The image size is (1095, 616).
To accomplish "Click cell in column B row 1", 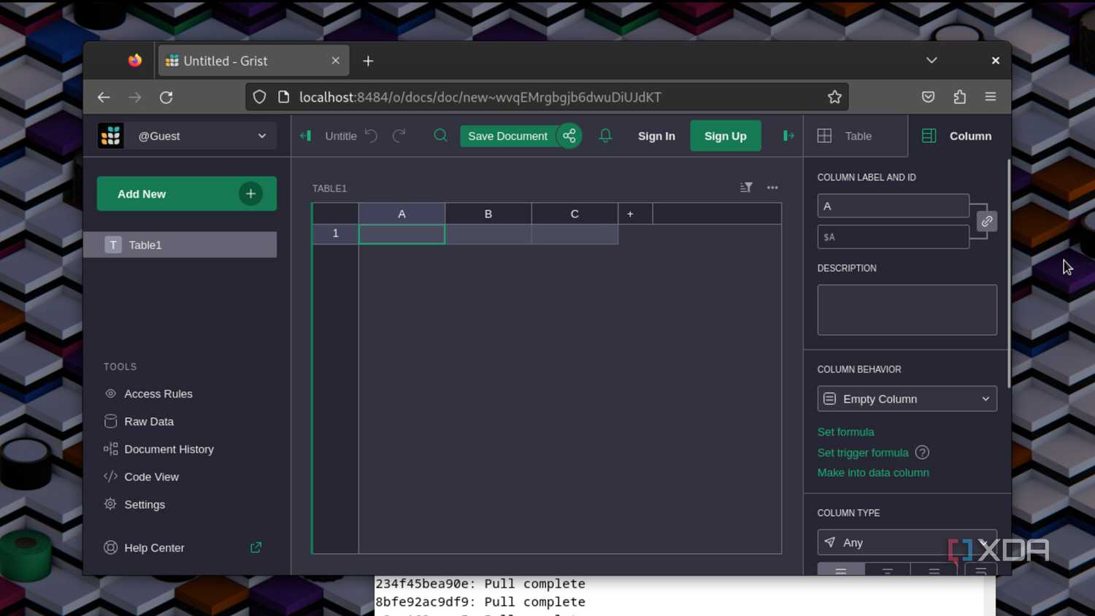I will pos(488,234).
